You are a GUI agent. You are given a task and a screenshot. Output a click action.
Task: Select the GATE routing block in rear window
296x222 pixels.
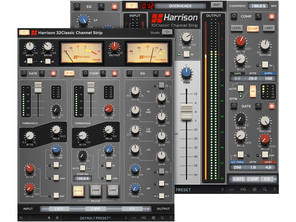tap(239, 179)
